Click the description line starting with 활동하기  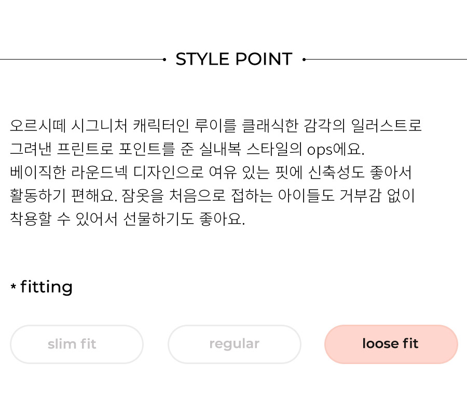[212, 196]
